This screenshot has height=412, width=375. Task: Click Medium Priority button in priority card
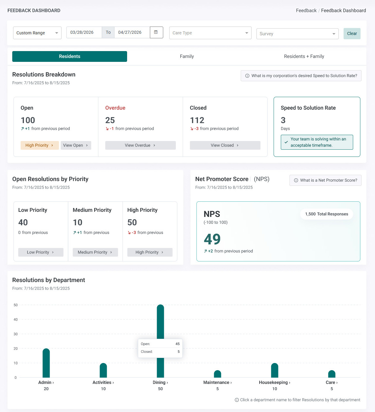95,252
